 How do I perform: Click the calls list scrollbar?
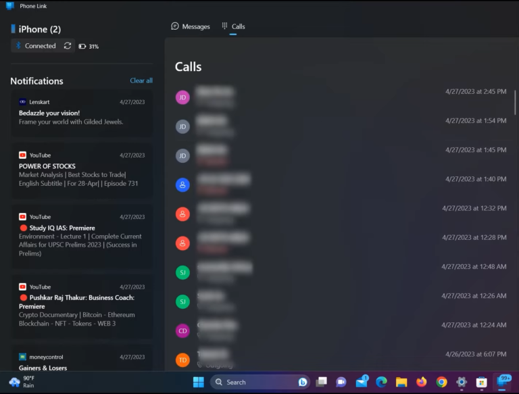(515, 103)
